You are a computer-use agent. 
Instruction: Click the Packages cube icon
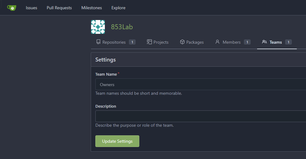tap(182, 42)
